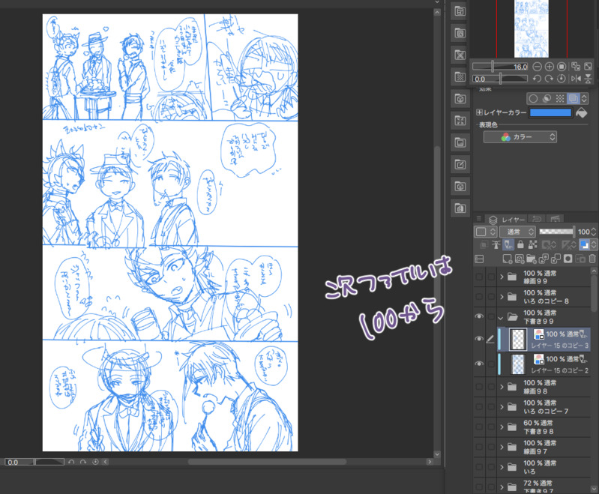Select the レイヤー tab

pos(508,220)
